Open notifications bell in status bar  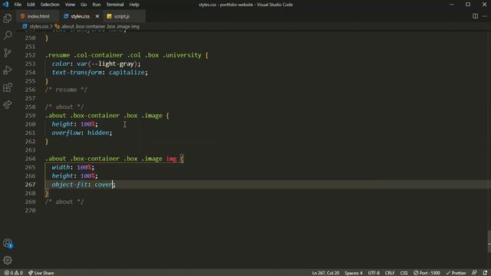tap(485, 273)
